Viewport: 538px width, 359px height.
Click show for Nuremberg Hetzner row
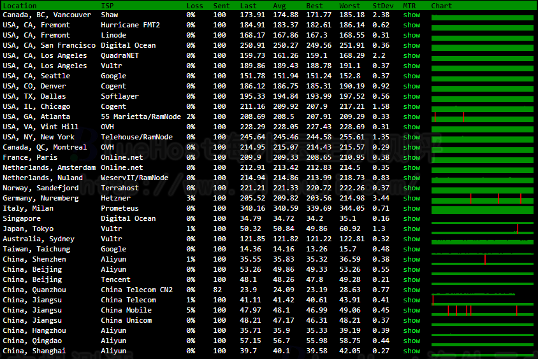[411, 199]
